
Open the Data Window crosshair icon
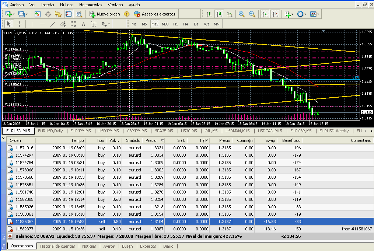pyautogui.click(x=48, y=14)
